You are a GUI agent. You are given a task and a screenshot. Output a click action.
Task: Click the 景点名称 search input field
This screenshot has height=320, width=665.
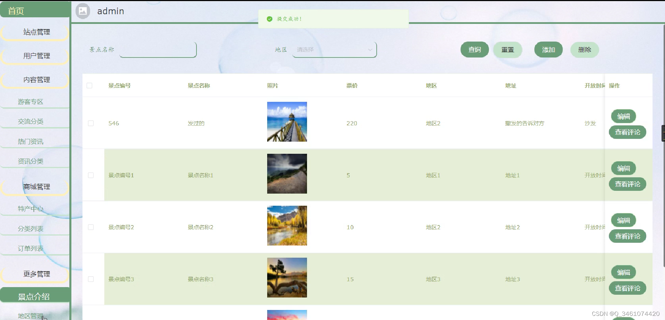click(158, 50)
